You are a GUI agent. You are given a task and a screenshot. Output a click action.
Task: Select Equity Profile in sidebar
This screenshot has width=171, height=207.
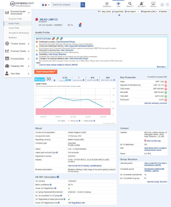[14, 28]
